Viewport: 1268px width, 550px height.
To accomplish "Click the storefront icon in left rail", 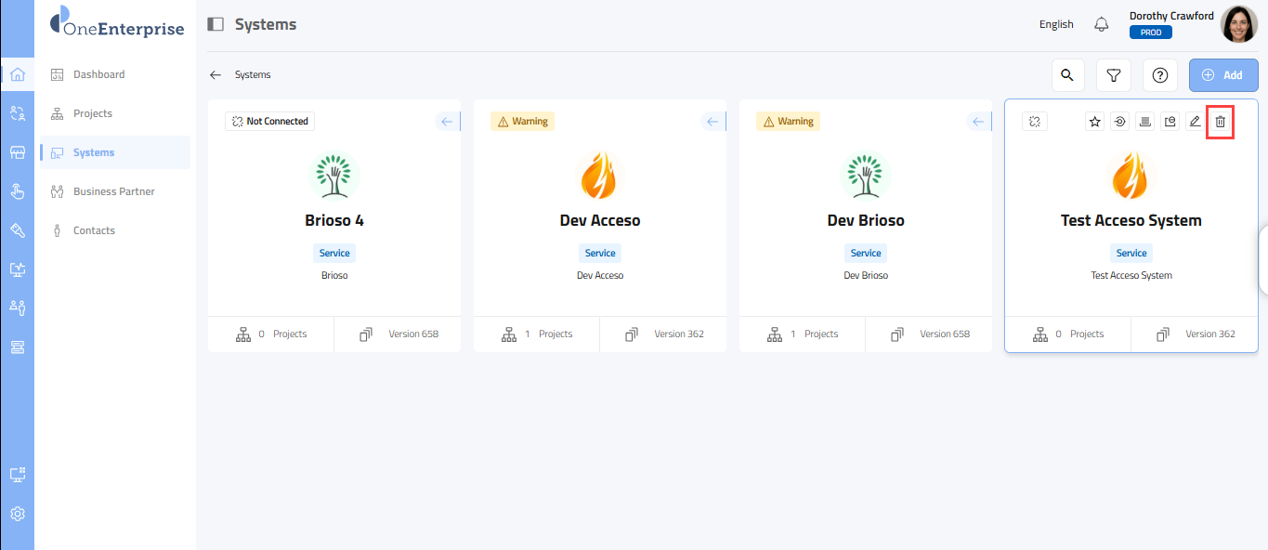I will (17, 152).
